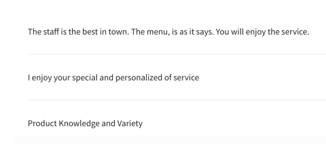Click the 'Product Knowledge and Variety' review text
The height and width of the screenshot is (162, 326).
click(x=85, y=123)
